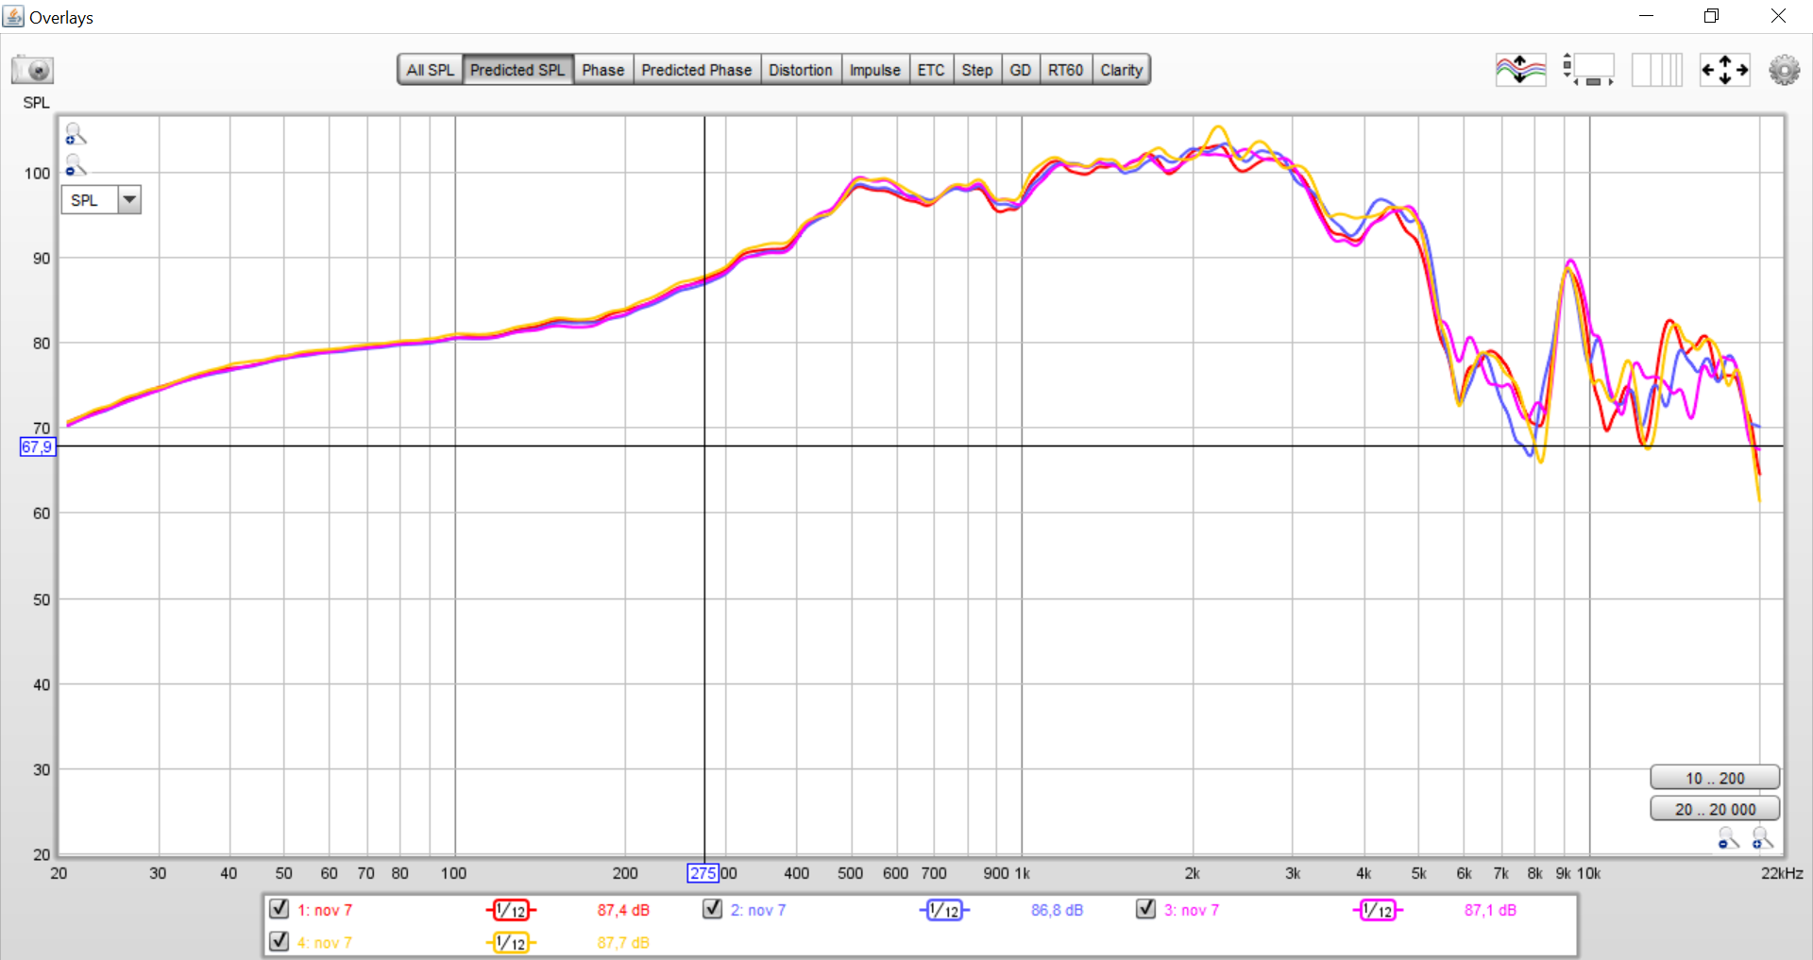This screenshot has width=1813, height=960.
Task: Click the '20 .. 20 000' range button
Action: [x=1715, y=809]
